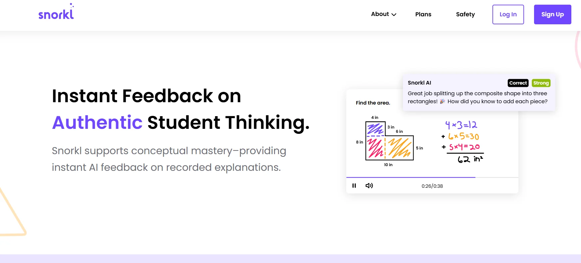The height and width of the screenshot is (263, 581).
Task: Open the Safety page
Action: point(465,14)
